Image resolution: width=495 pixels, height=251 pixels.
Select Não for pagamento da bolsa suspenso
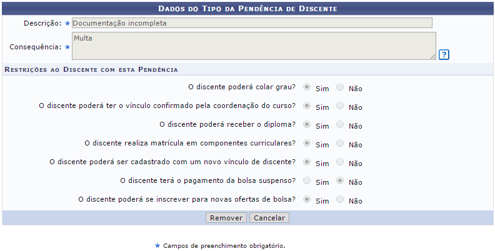pos(339,180)
